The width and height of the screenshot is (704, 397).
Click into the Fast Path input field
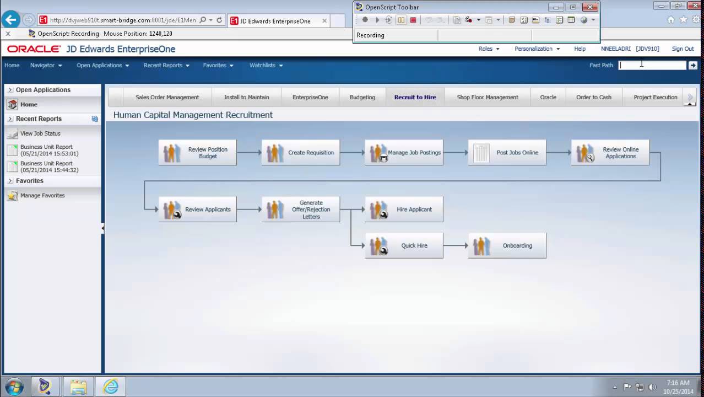point(653,65)
